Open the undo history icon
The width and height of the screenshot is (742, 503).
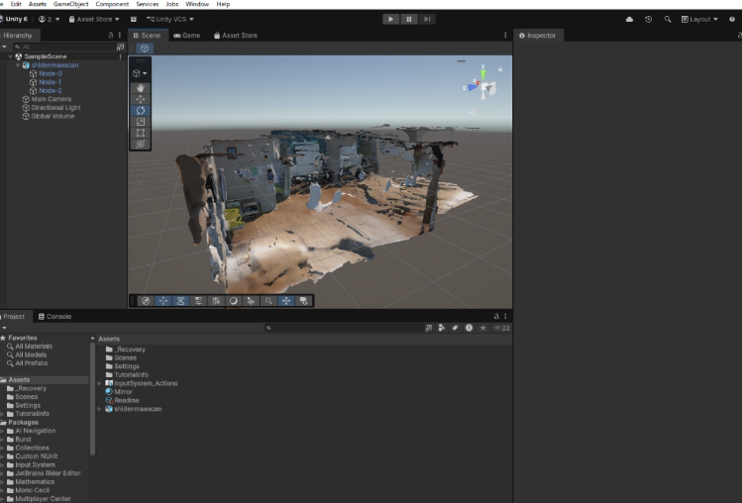coord(649,19)
